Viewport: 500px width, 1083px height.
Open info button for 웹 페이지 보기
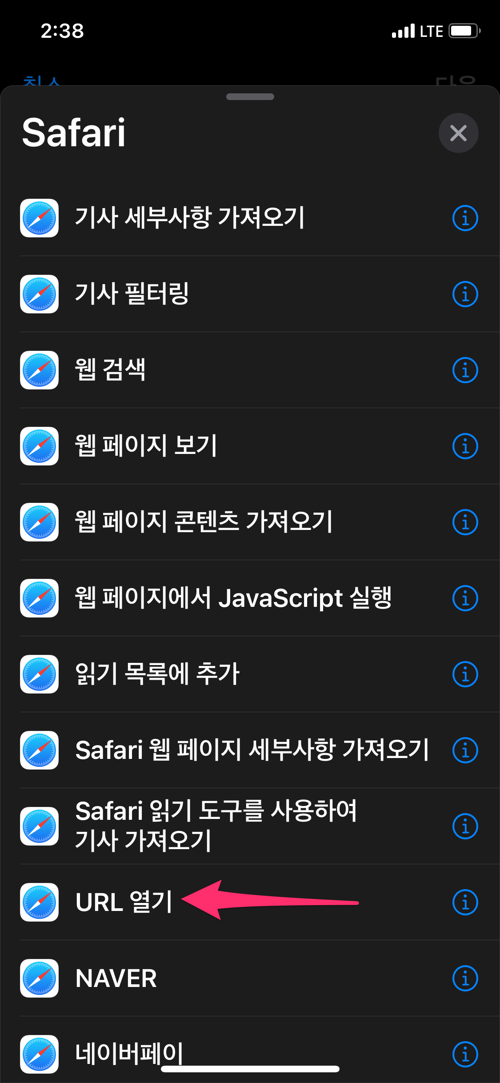465,446
